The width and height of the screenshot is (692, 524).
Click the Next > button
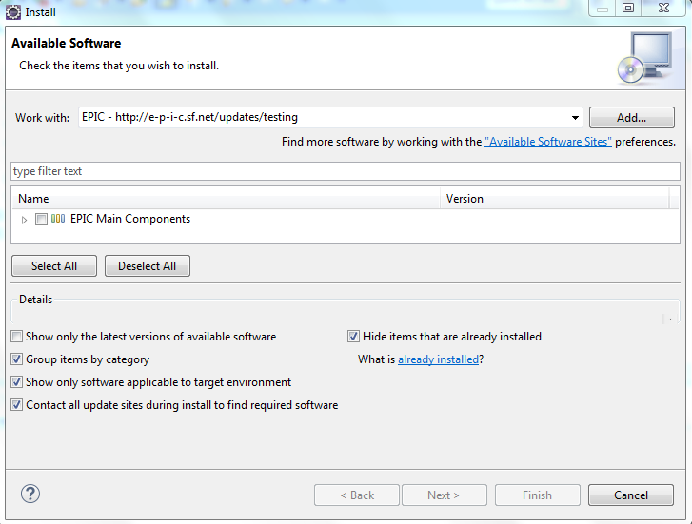point(444,495)
